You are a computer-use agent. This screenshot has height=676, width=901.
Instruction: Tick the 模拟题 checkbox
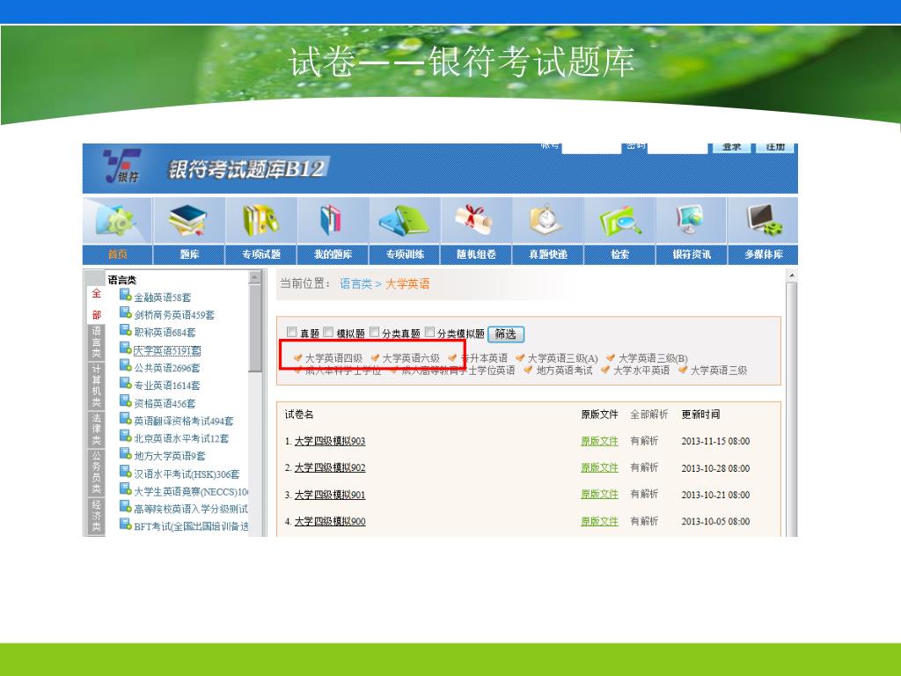tap(328, 332)
